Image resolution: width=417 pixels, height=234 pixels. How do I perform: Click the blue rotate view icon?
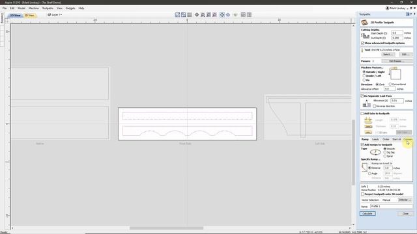[x=228, y=15]
